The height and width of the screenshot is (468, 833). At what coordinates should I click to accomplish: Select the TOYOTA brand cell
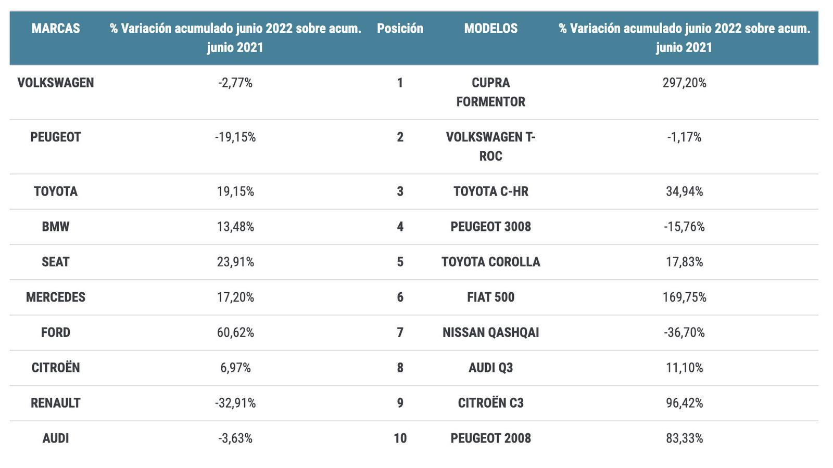(56, 191)
